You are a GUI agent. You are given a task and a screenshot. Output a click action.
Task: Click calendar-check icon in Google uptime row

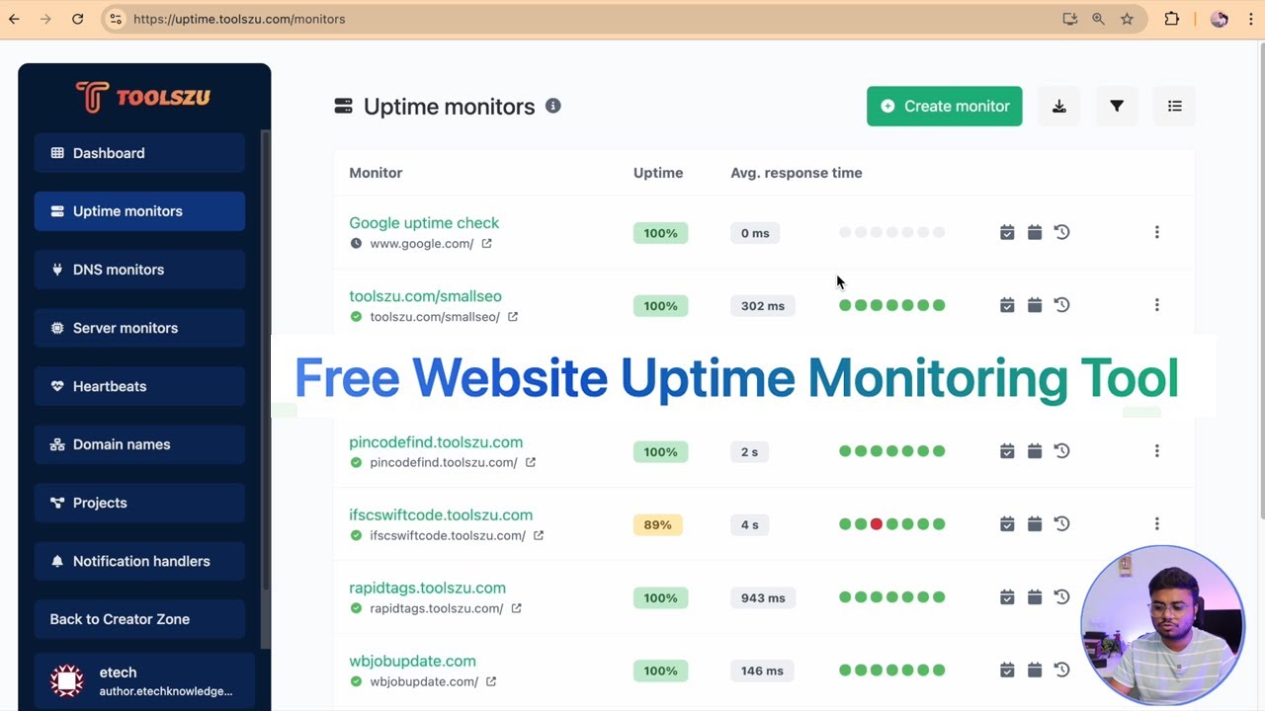[x=1007, y=232]
